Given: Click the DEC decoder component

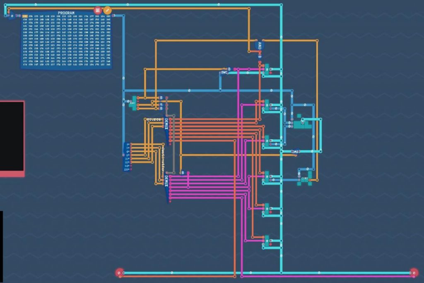Looking at the screenshot, I should (x=132, y=102).
